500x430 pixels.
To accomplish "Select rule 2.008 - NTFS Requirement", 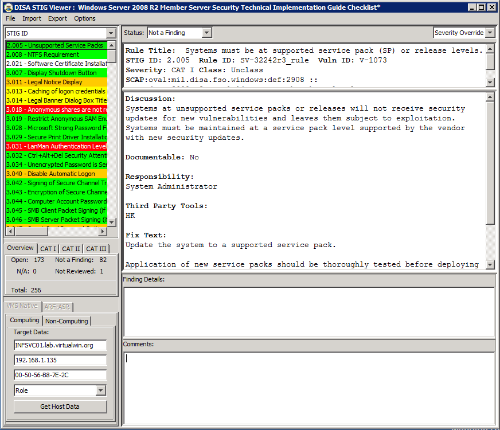I will 56,54.
